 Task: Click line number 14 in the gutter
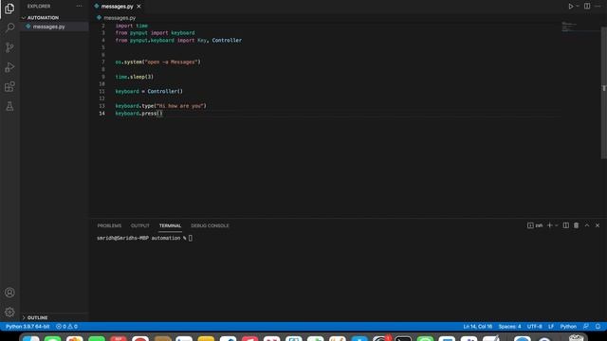(101, 114)
